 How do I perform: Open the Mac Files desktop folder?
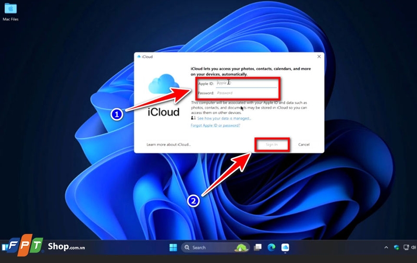10,11
